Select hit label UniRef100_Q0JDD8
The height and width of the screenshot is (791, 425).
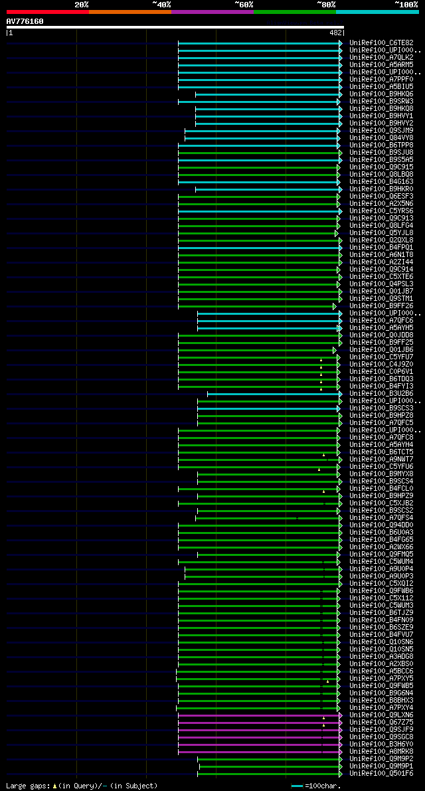pyautogui.click(x=381, y=335)
